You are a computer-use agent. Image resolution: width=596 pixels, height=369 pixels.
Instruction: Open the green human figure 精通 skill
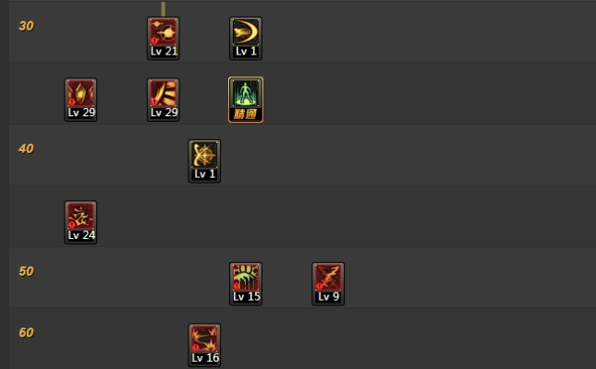pyautogui.click(x=246, y=100)
